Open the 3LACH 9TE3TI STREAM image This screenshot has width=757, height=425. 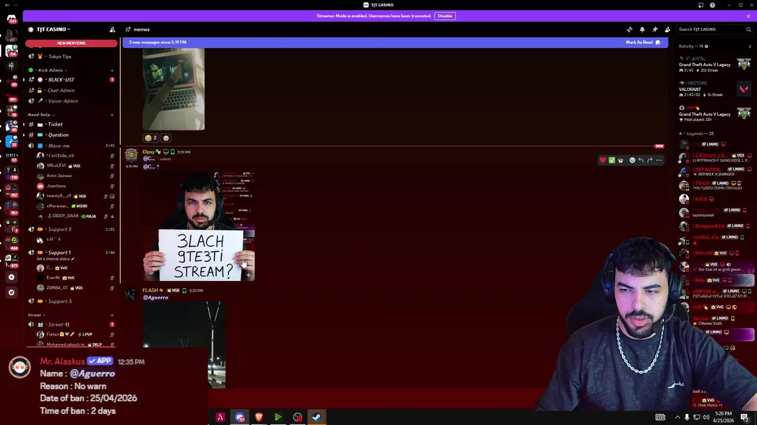pos(199,226)
